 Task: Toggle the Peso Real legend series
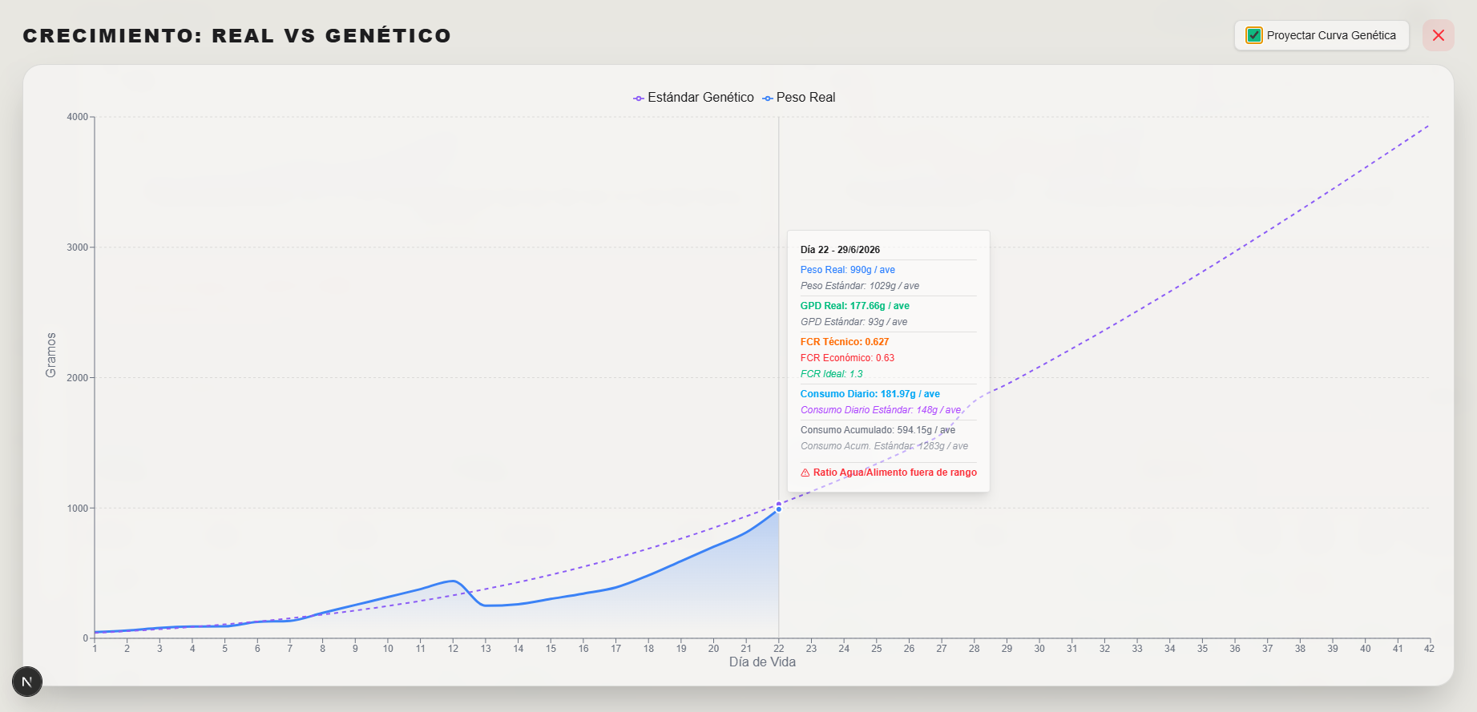click(x=799, y=98)
